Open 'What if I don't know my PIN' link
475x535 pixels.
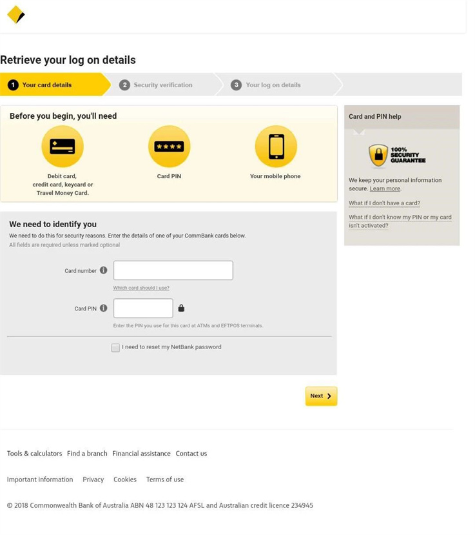[400, 221]
